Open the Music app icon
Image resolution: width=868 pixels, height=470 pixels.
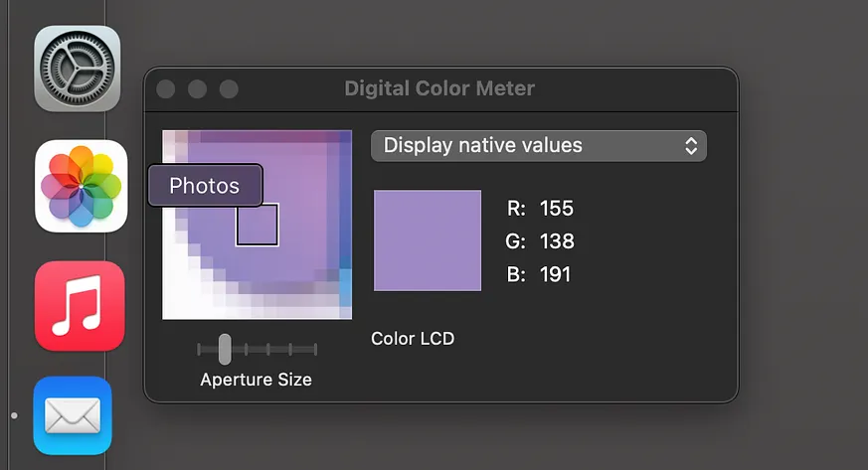pos(80,306)
